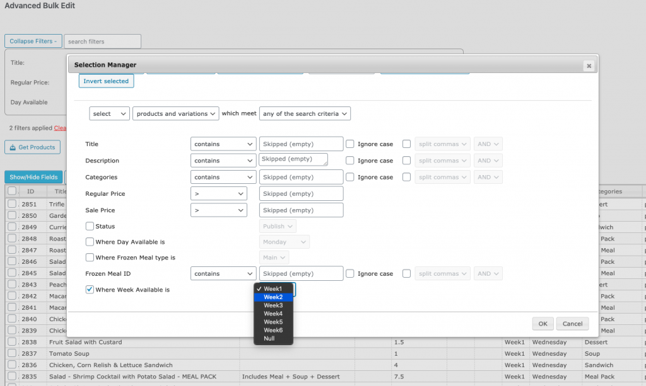The width and height of the screenshot is (646, 386).
Task: Tick the Description split commas checkbox
Action: [x=407, y=161]
